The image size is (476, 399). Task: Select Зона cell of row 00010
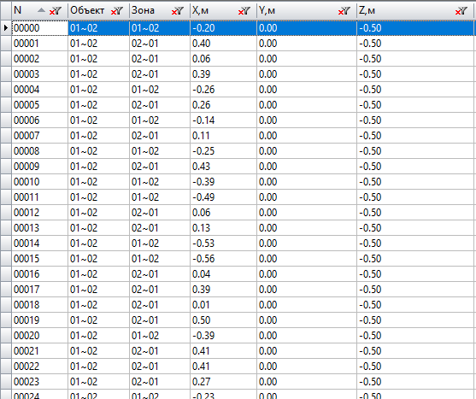point(160,182)
